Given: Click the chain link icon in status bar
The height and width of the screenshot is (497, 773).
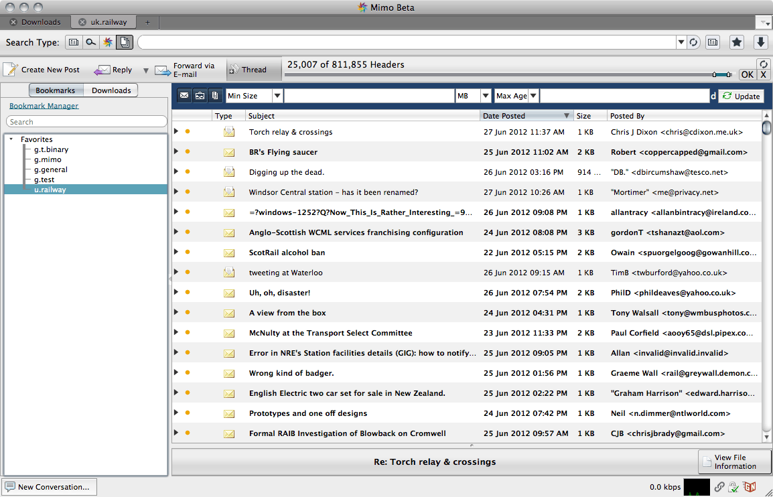Looking at the screenshot, I should 720,487.
